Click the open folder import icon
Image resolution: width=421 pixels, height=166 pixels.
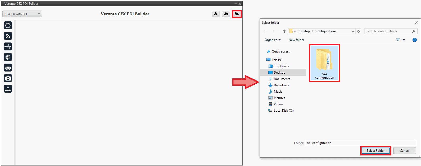tap(237, 14)
